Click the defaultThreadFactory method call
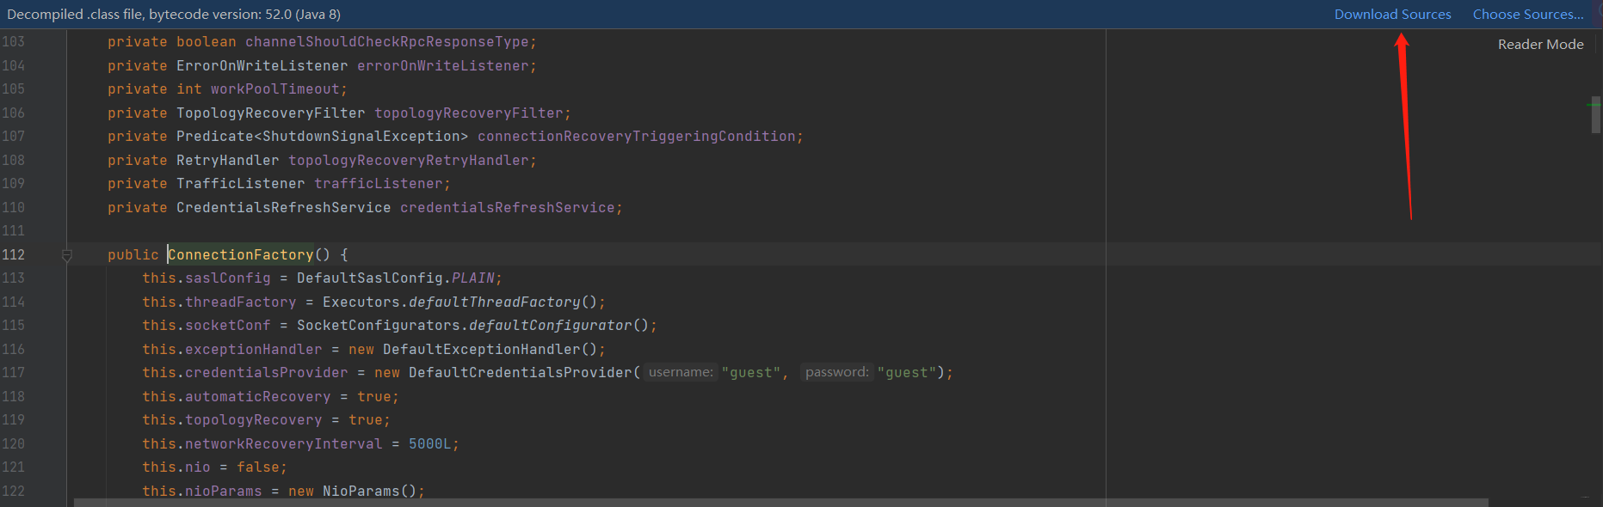Viewport: 1603px width, 507px height. pyautogui.click(x=495, y=302)
